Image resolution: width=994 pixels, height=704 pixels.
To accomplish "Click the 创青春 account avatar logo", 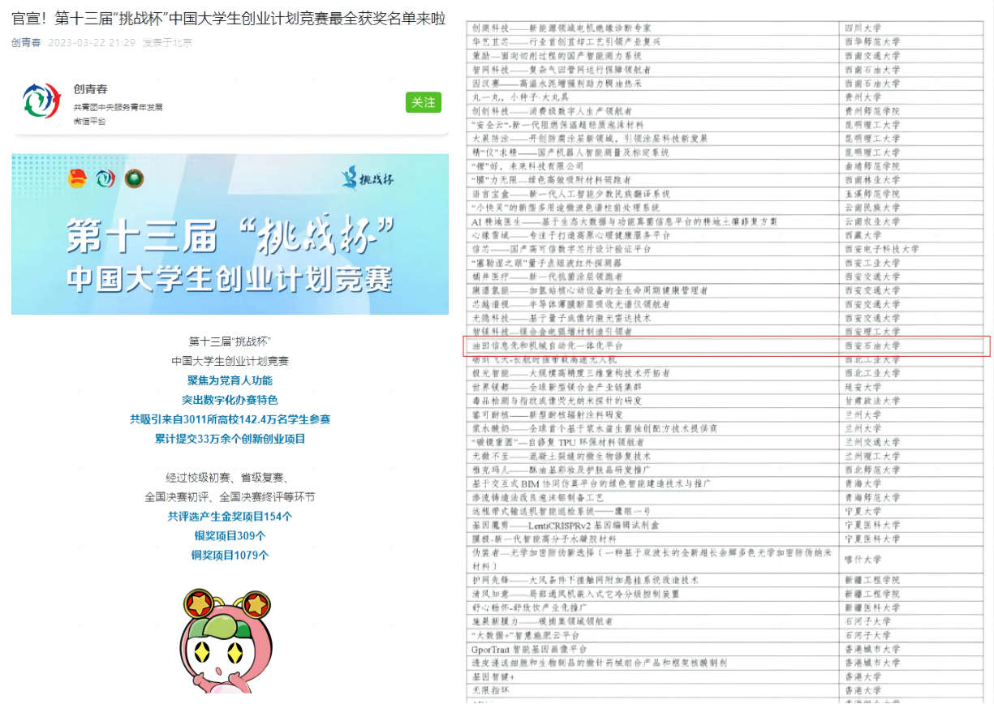I will pyautogui.click(x=41, y=101).
